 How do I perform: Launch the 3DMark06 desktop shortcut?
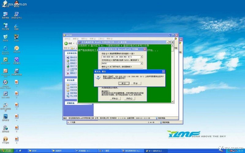click(x=17, y=49)
